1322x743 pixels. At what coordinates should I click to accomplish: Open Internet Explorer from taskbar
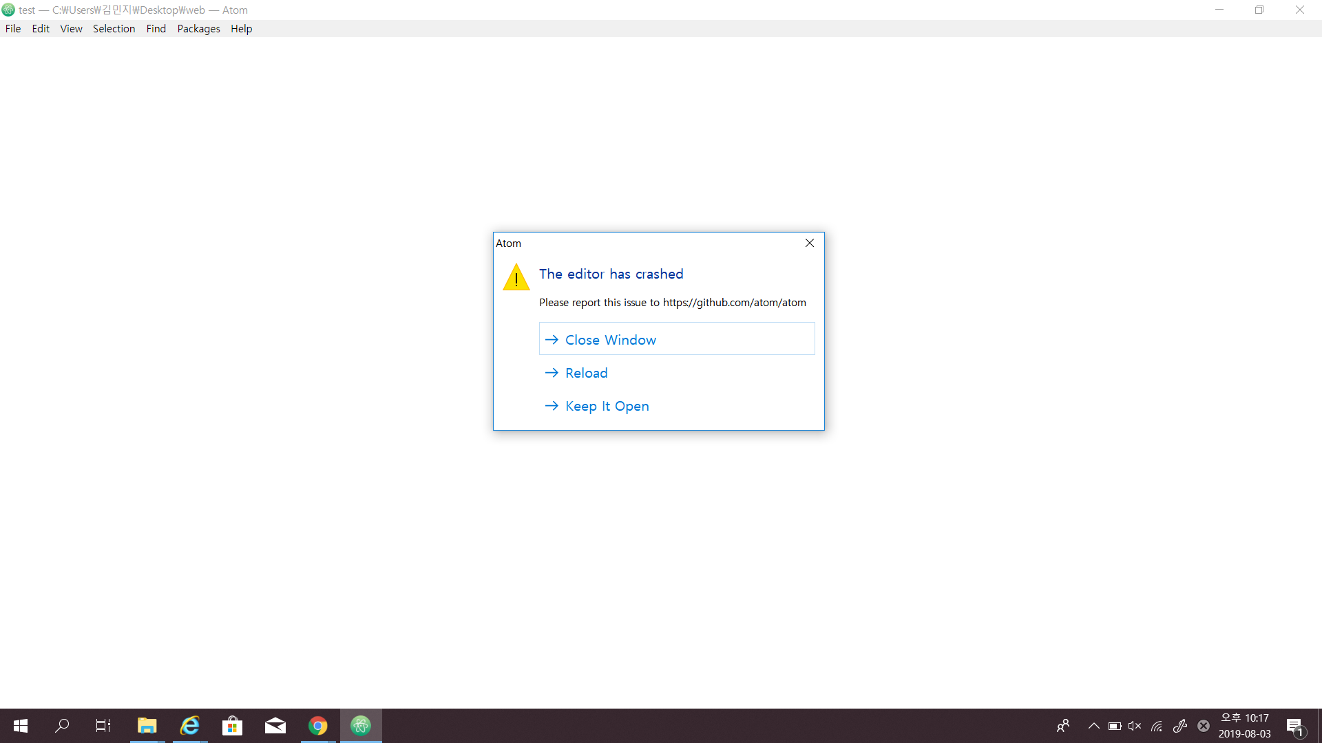[x=190, y=725]
